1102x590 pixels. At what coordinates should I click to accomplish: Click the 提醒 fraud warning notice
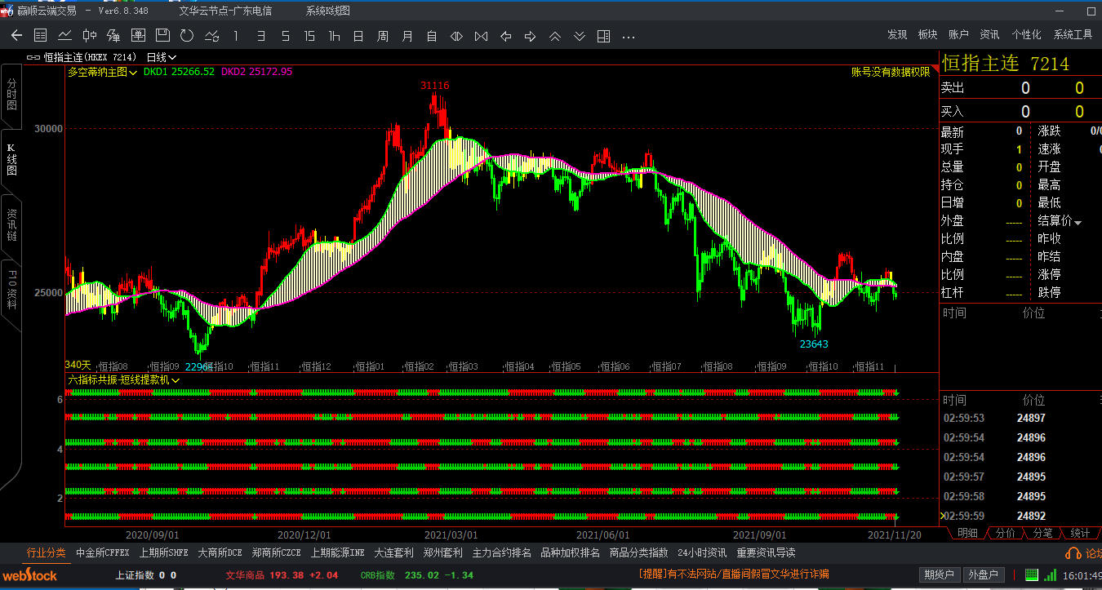click(x=734, y=574)
